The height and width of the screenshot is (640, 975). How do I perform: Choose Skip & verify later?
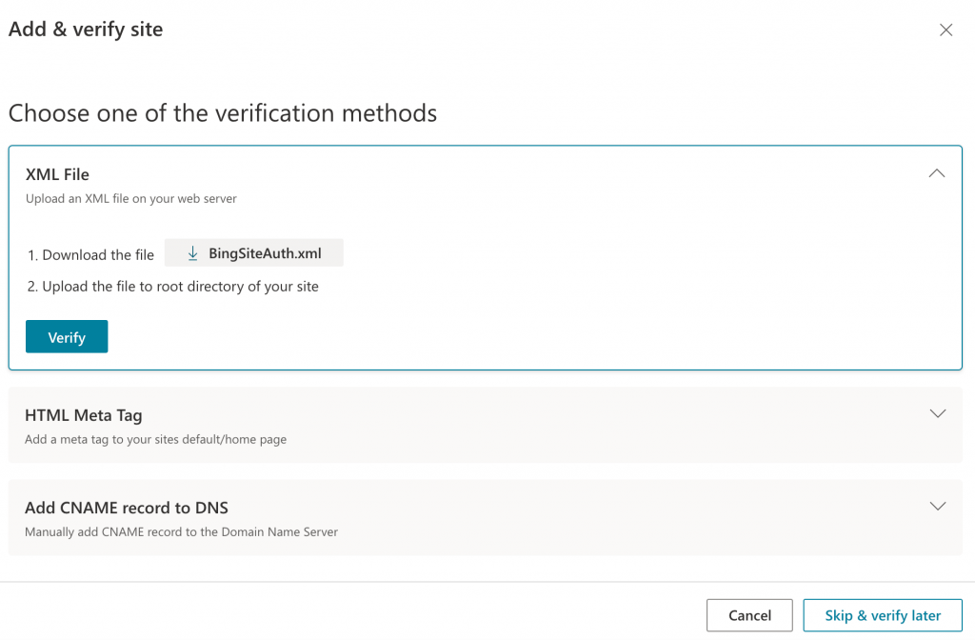tap(883, 615)
